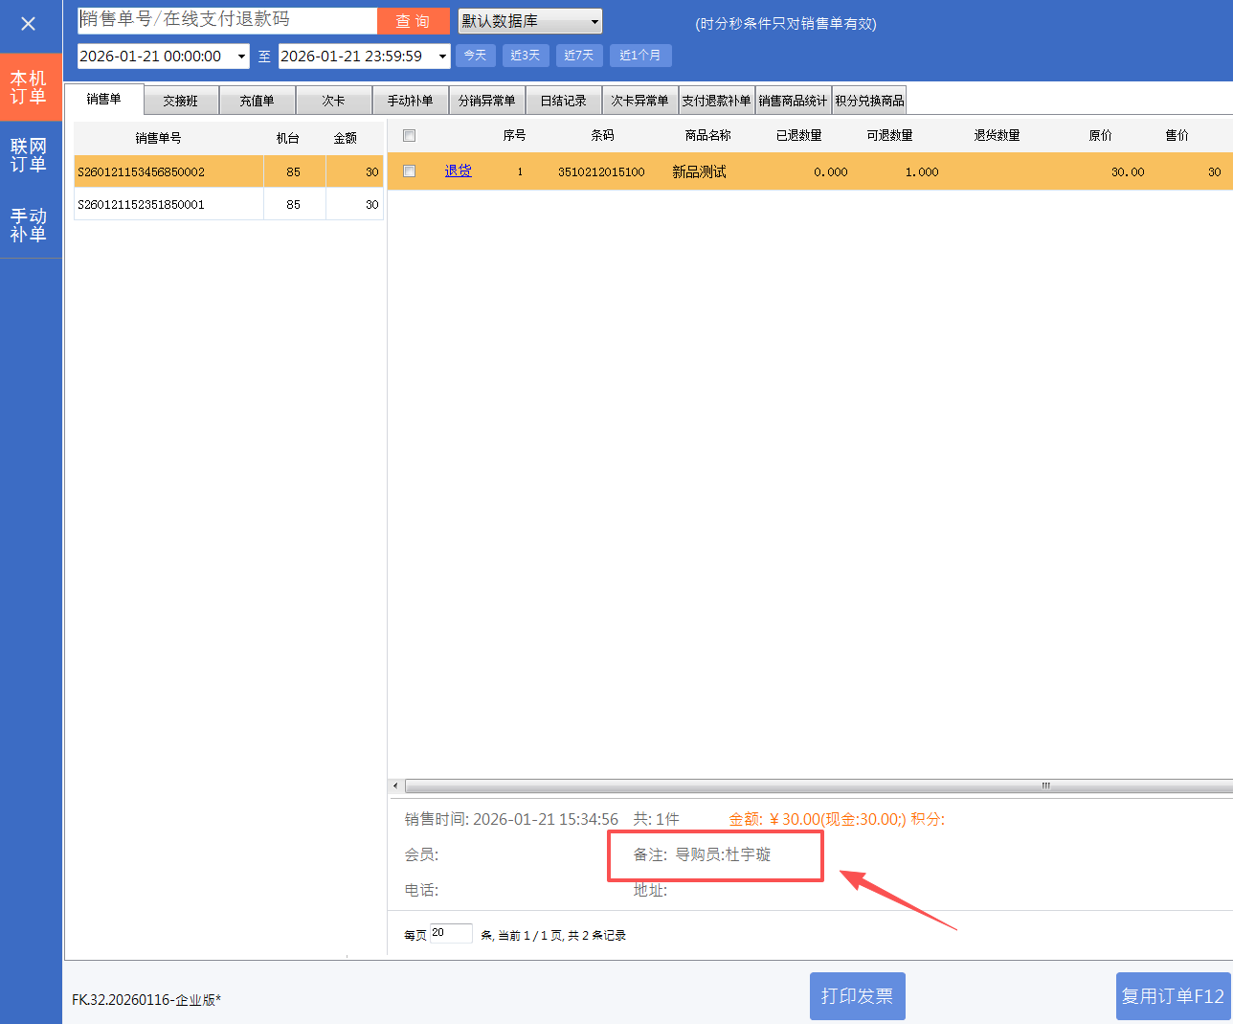Open the start date-time dropdown
Image resolution: width=1233 pixels, height=1024 pixels.
coord(241,57)
